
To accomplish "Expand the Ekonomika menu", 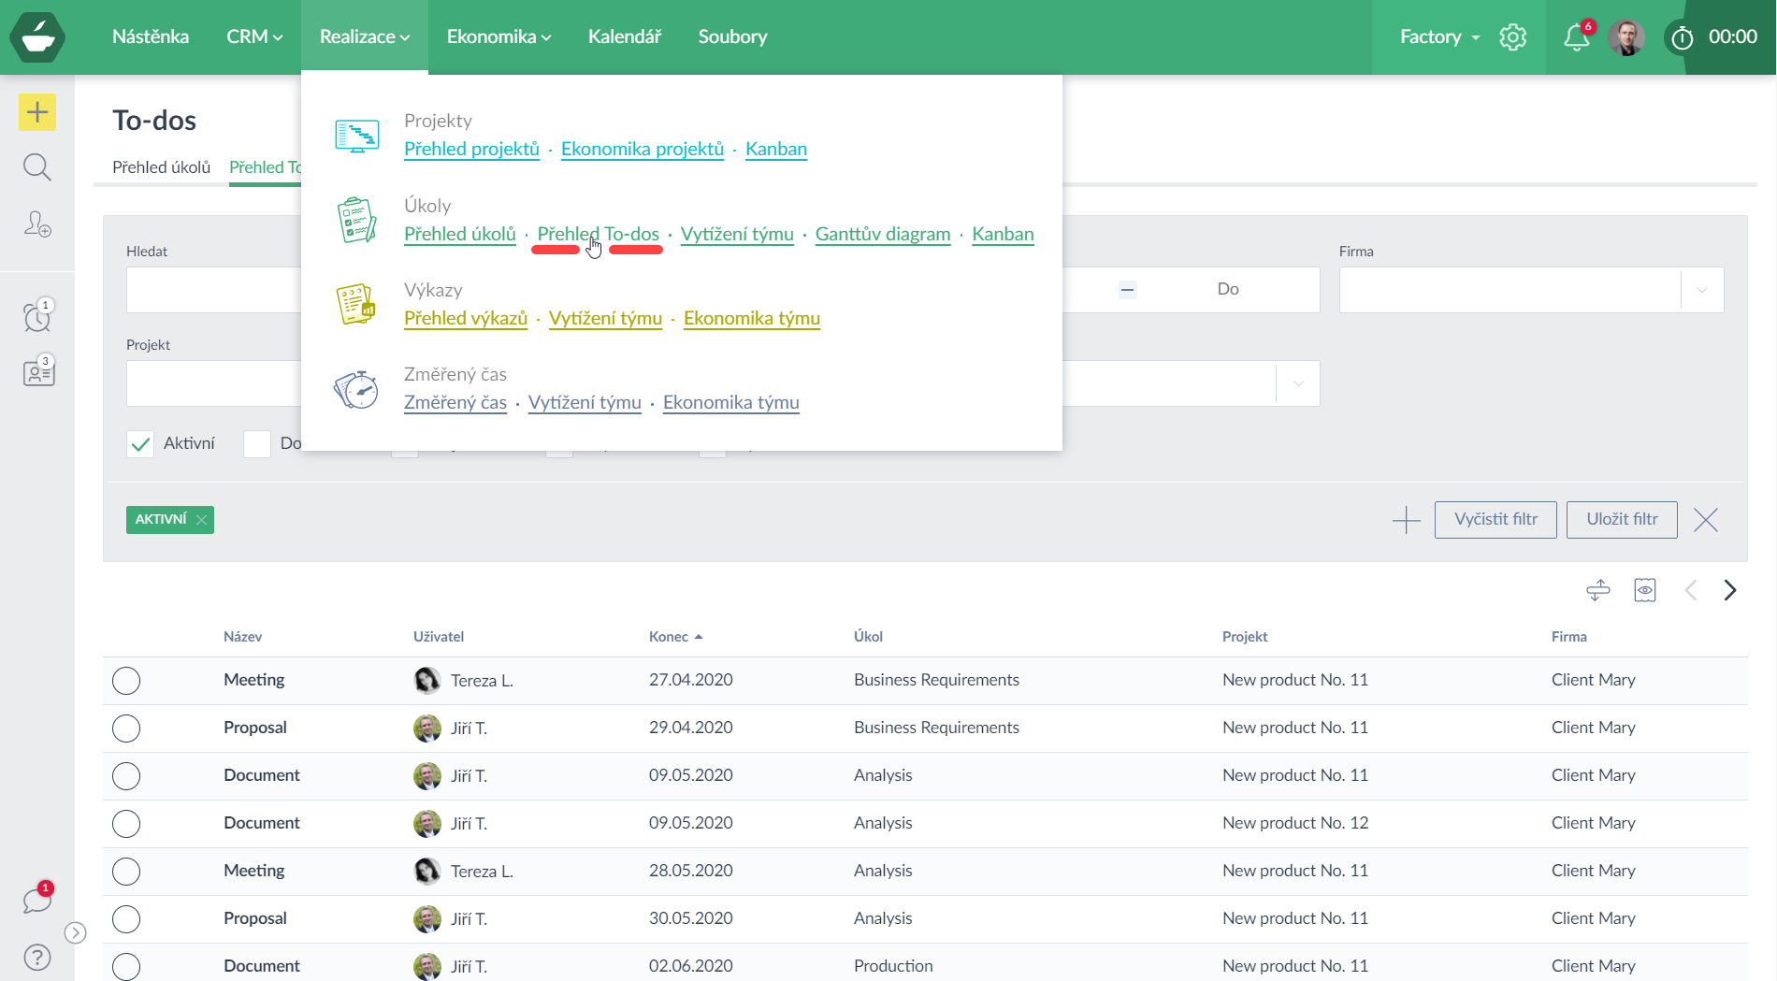I will [498, 37].
